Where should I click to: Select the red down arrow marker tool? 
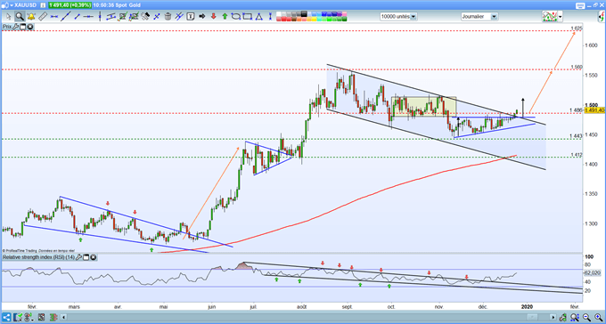213,16
